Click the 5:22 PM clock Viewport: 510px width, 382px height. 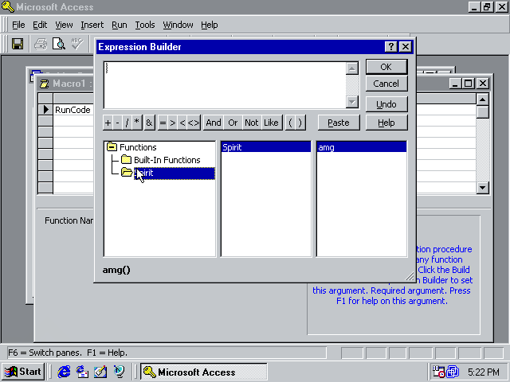tap(484, 372)
